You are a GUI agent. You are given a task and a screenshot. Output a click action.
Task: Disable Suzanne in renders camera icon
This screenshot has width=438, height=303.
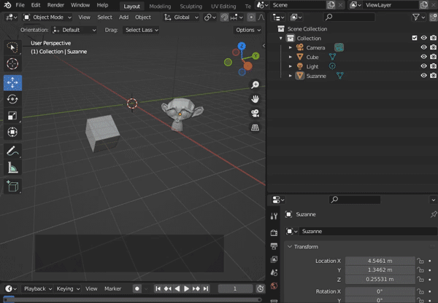coord(433,76)
